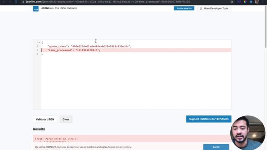Click Support JSONLint for $2/Month button
This screenshot has width=267, height=150.
click(x=209, y=119)
